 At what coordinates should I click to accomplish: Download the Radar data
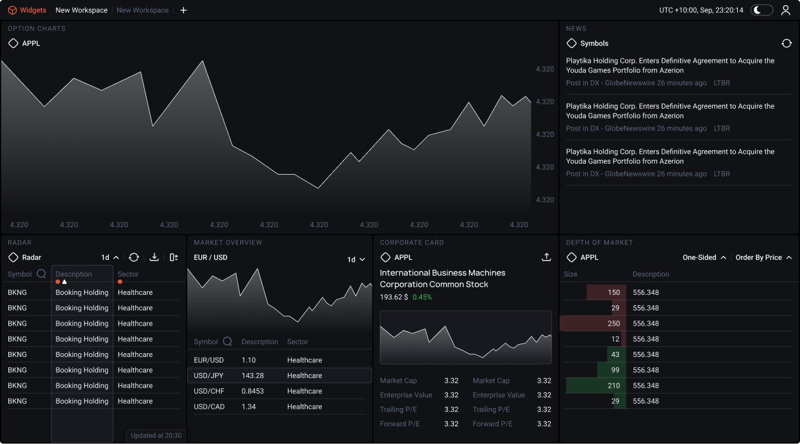(x=154, y=257)
